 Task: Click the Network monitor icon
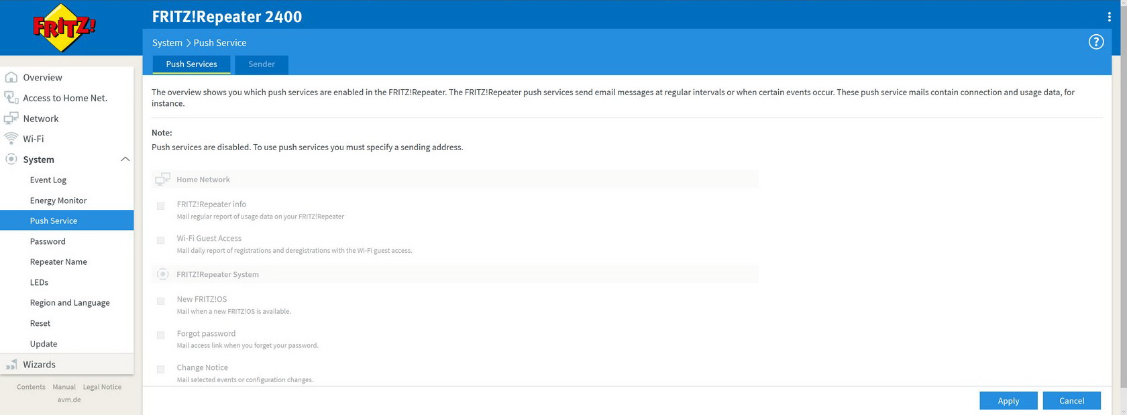(x=11, y=119)
